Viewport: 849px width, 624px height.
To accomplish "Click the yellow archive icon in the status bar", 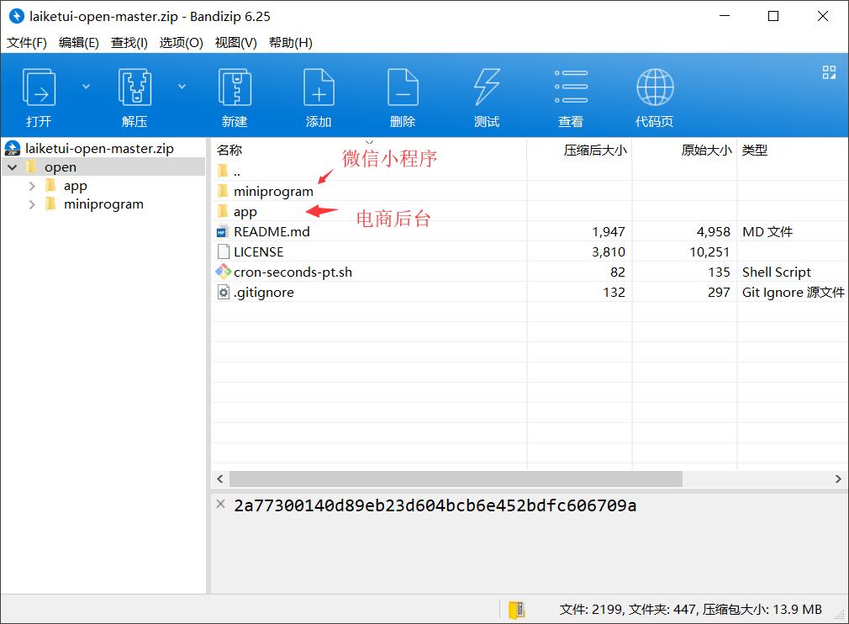I will pos(517,610).
